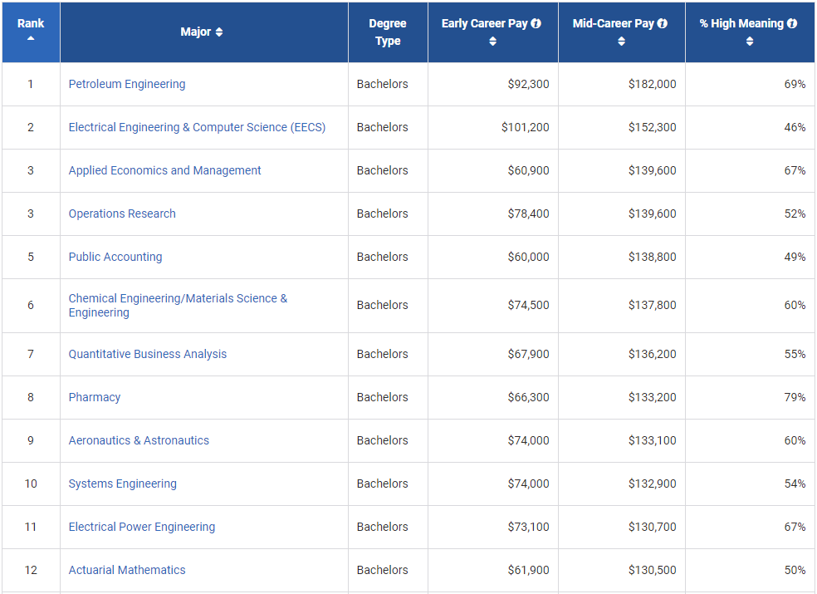Select the Electrical Power Engineering link

pos(141,527)
